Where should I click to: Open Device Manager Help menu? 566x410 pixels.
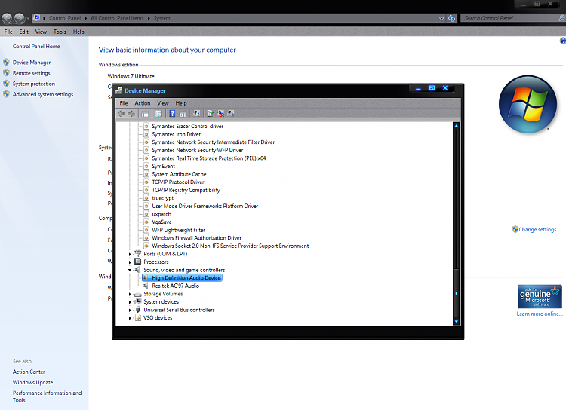(181, 103)
